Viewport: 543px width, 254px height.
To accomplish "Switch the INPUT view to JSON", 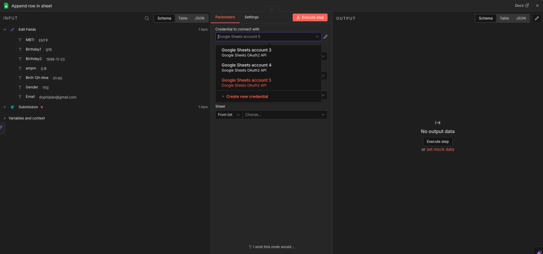I will tap(199, 18).
